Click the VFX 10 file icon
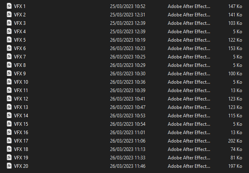This screenshot has height=173, width=249. click(9, 82)
